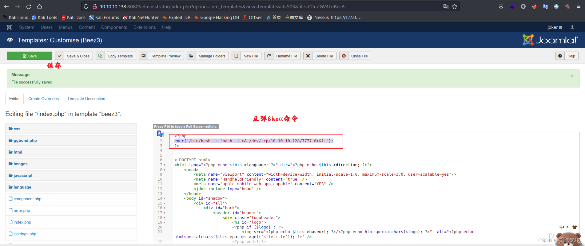Click the Copy Template icon
The height and width of the screenshot is (246, 585).
100,56
